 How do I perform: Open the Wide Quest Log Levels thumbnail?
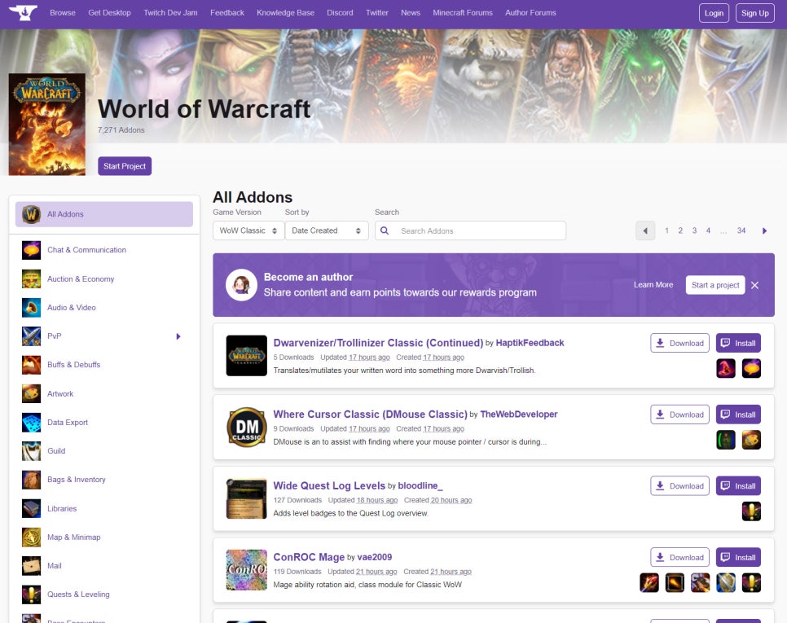(x=246, y=498)
